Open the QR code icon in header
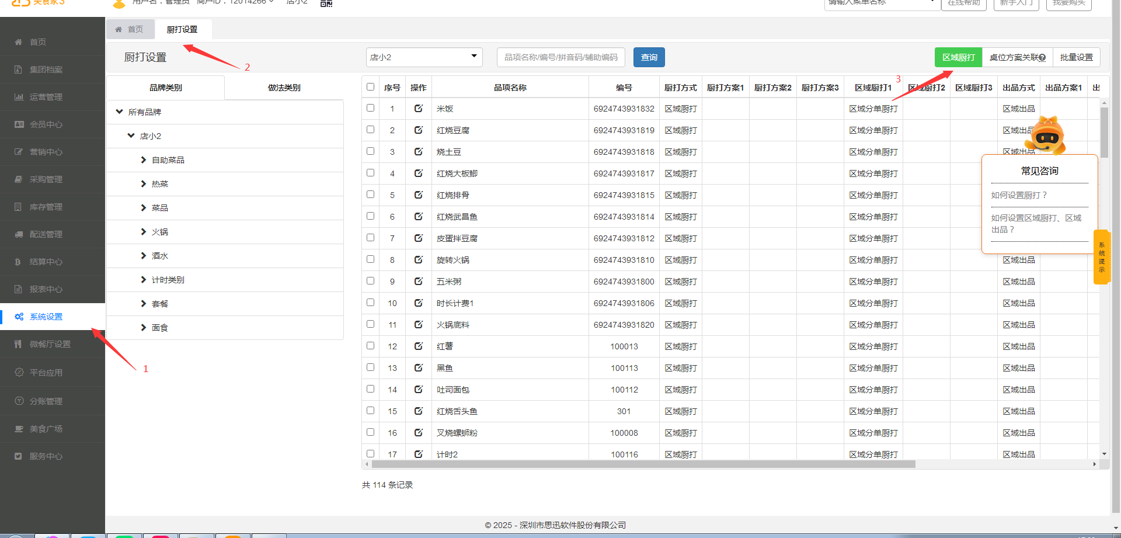Screen dimensions: 1121x538 click(x=326, y=3)
